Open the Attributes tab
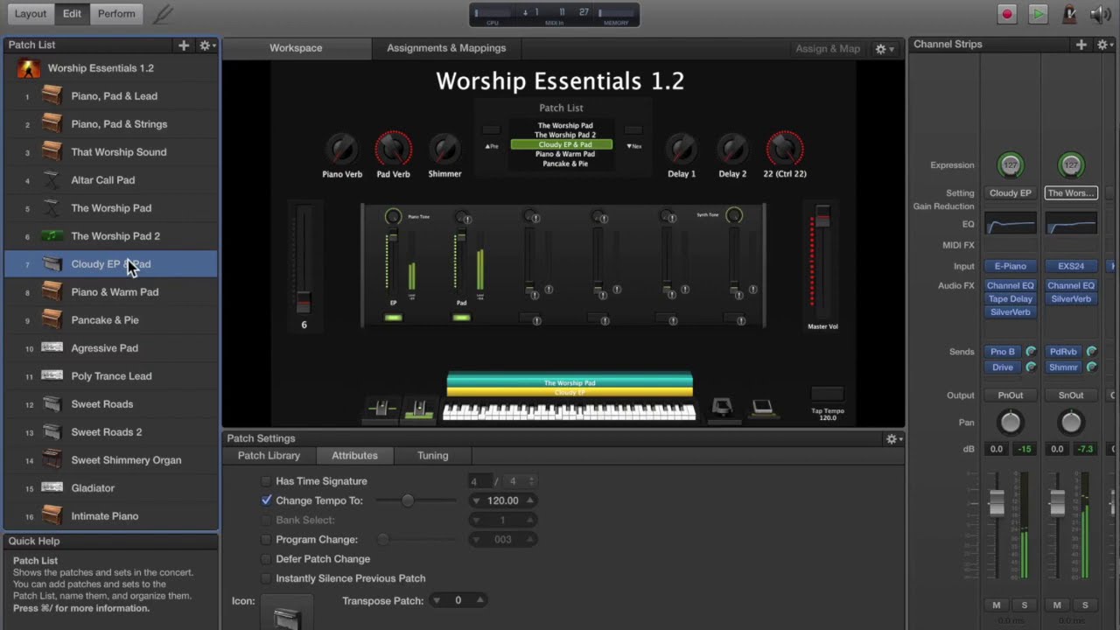Screen dimensions: 1120x630 click(x=354, y=456)
